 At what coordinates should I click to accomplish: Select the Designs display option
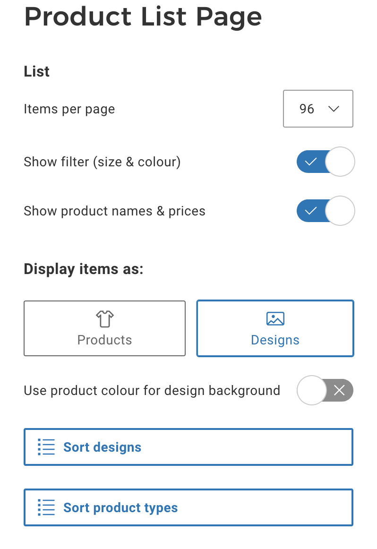pos(275,328)
